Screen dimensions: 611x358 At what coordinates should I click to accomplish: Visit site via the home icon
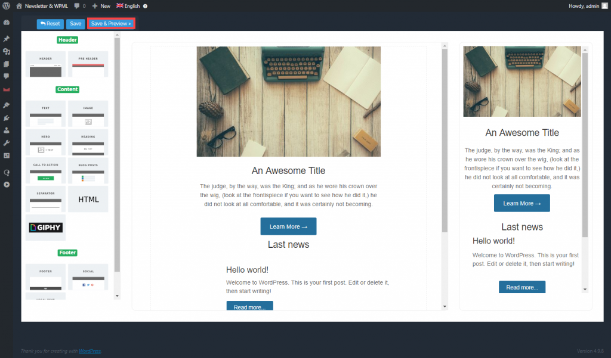(19, 6)
